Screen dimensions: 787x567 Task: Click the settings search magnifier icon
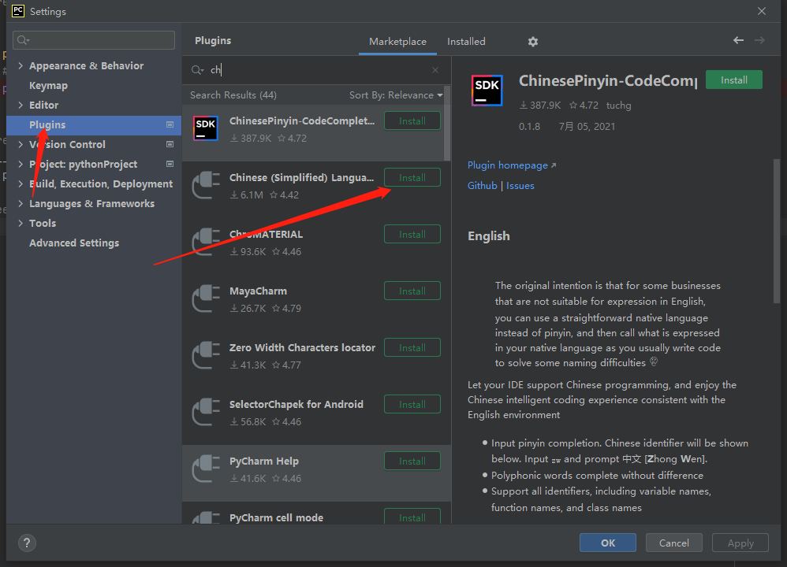coord(23,40)
